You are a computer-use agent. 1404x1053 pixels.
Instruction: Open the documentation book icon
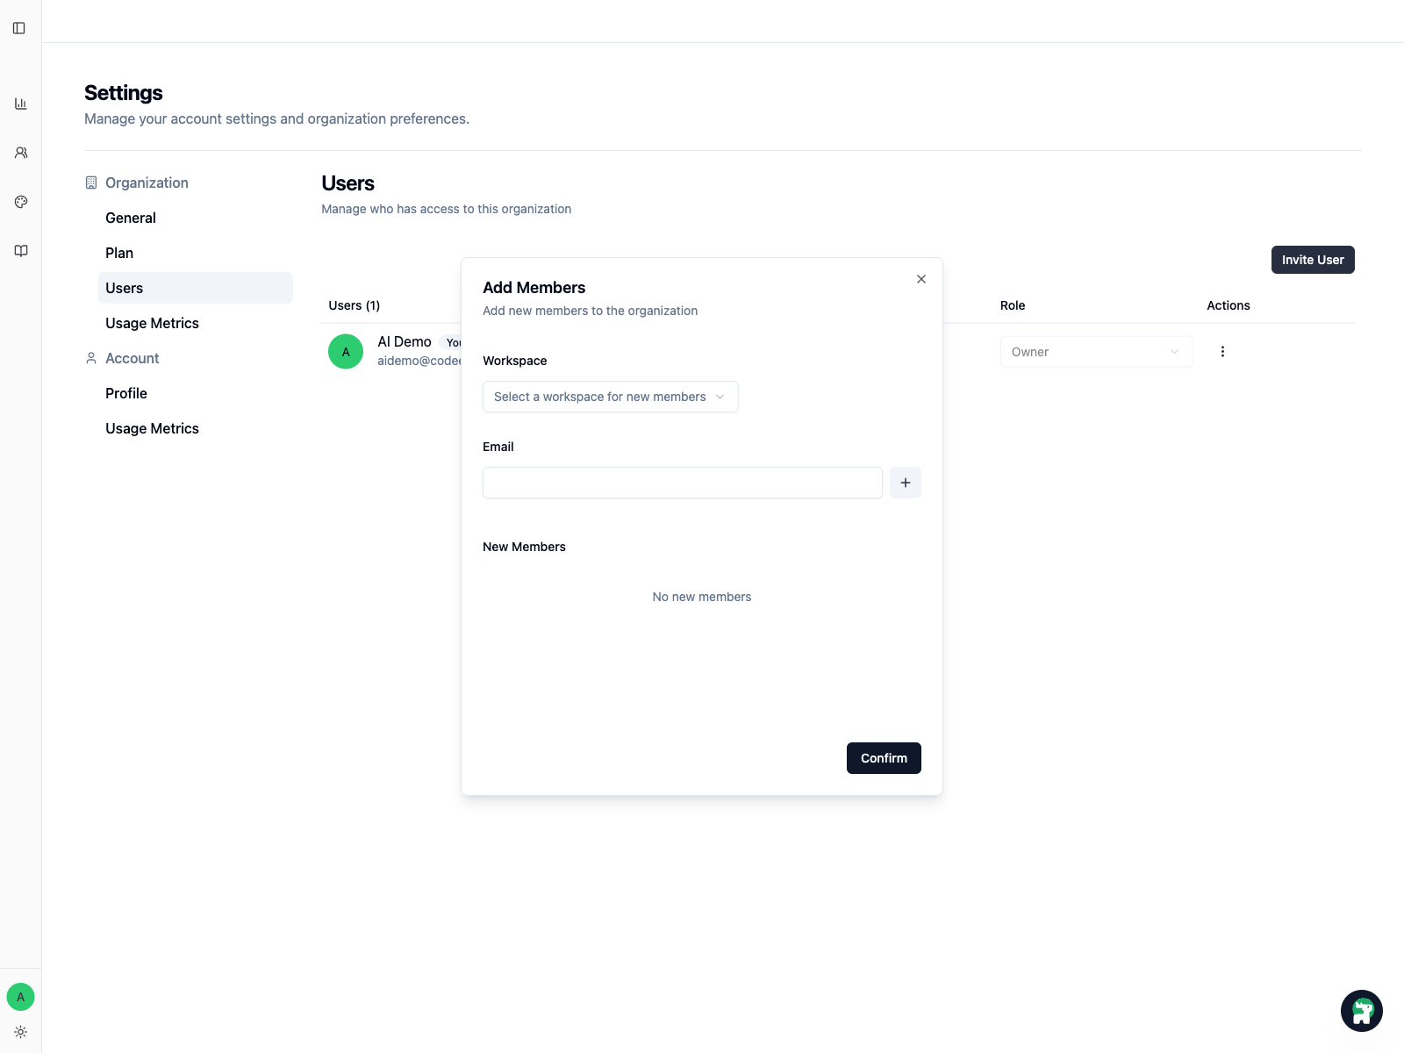[x=20, y=250]
